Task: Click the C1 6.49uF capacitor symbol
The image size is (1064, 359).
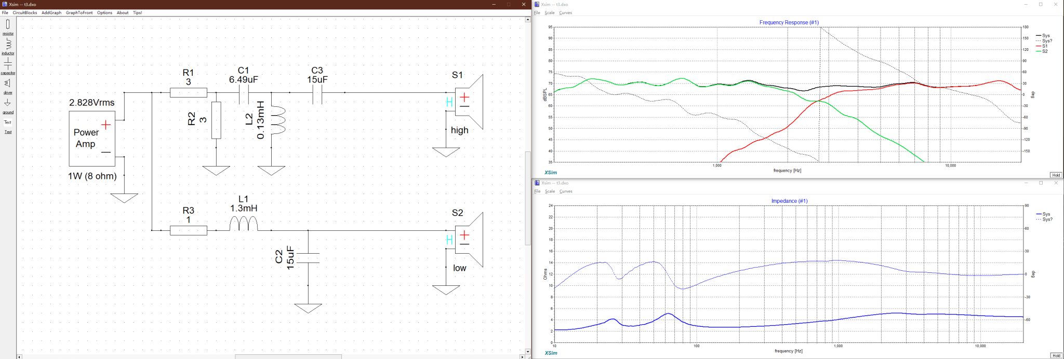Action: point(244,93)
